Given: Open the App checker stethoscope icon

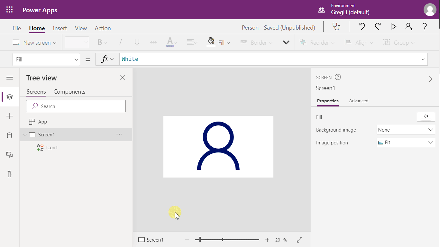Looking at the screenshot, I should click(x=336, y=27).
